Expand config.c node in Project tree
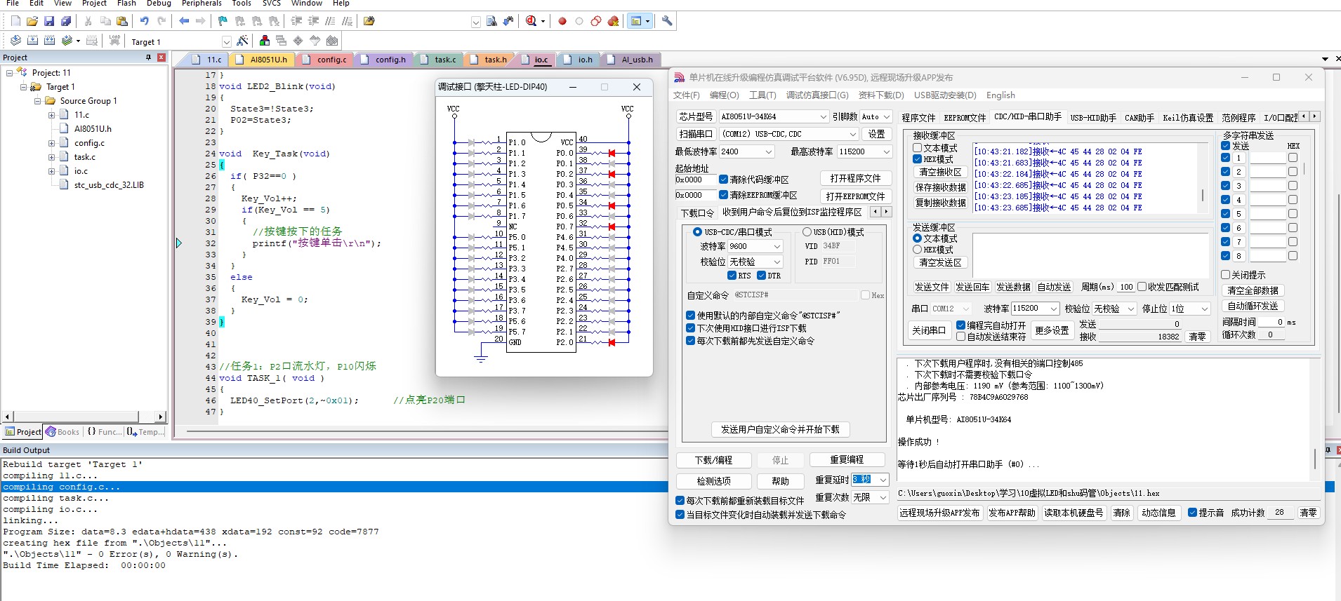The width and height of the screenshot is (1341, 601). (x=51, y=143)
